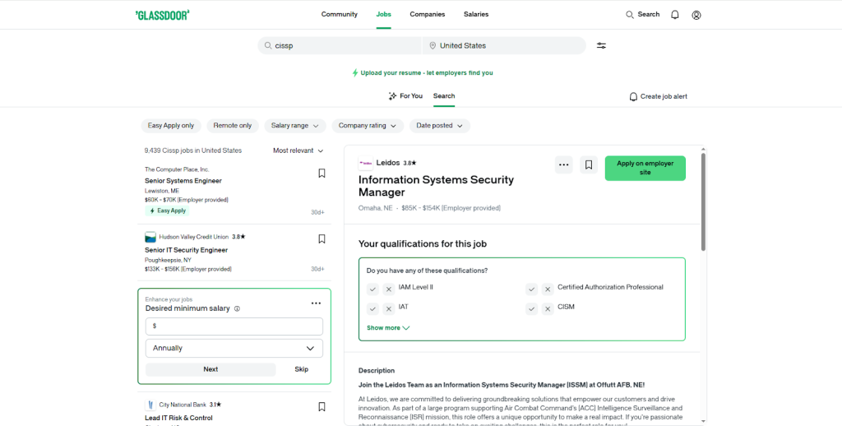Click the Create job alert link
842x426 pixels.
658,96
